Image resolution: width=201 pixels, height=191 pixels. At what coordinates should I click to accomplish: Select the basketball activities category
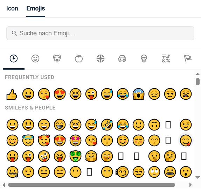100,58
